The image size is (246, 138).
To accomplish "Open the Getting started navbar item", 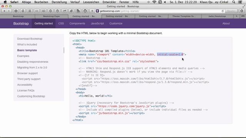I will (43, 23).
